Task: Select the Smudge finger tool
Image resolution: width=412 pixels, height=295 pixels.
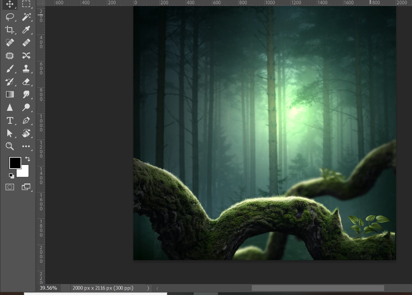Action: pos(26,95)
